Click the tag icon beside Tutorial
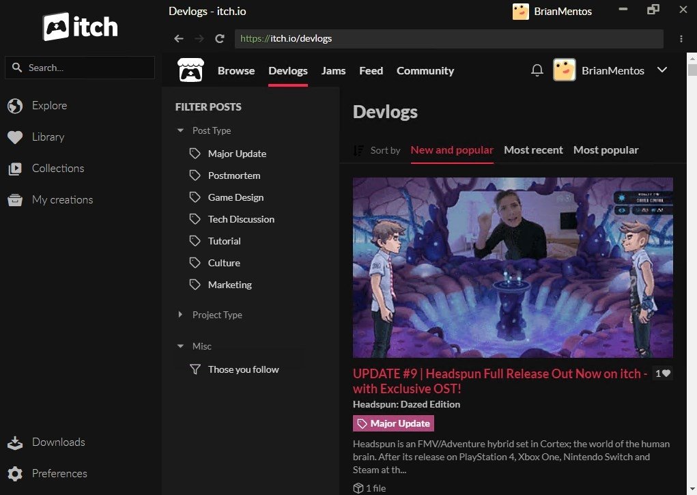This screenshot has height=495, width=697. [195, 240]
